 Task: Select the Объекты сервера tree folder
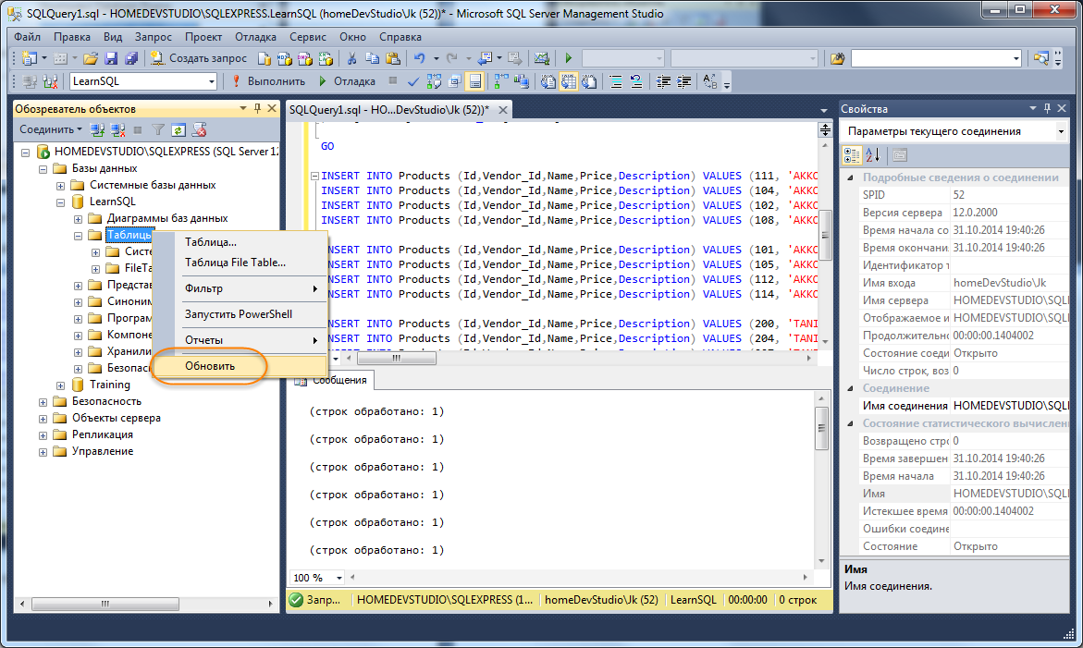(116, 418)
